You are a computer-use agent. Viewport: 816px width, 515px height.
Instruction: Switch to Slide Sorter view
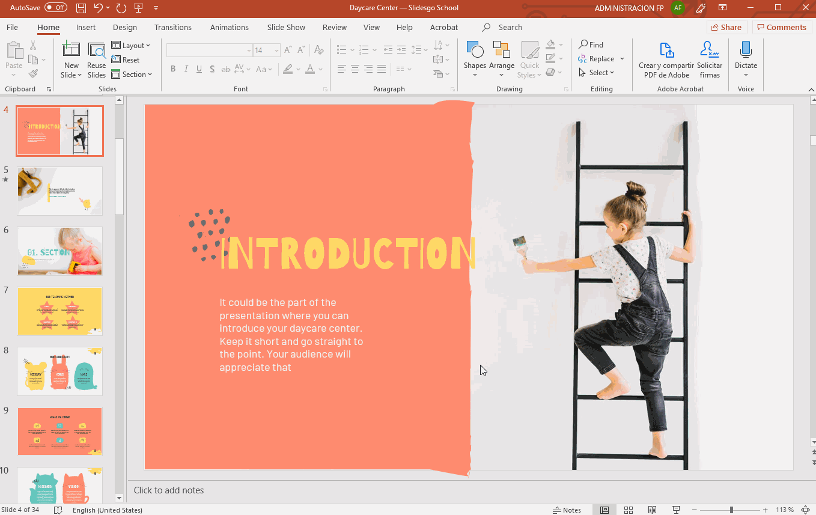pos(629,510)
